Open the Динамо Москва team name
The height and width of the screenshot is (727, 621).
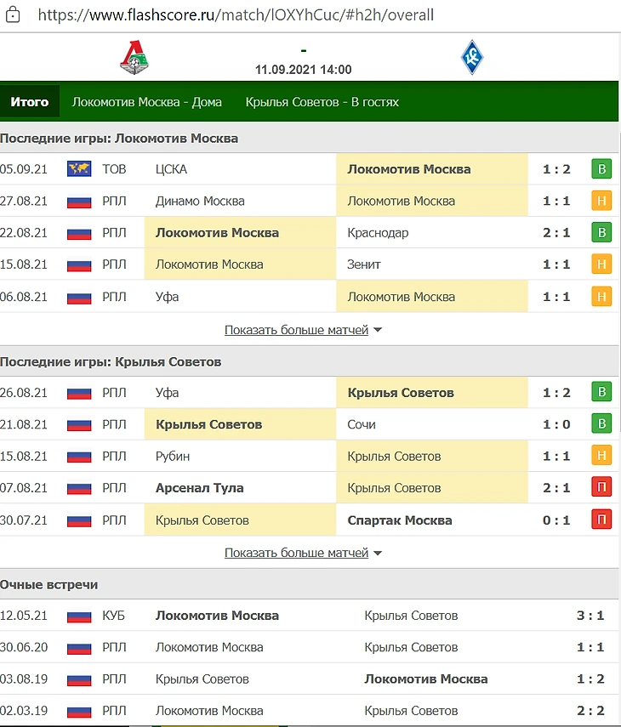[200, 202]
